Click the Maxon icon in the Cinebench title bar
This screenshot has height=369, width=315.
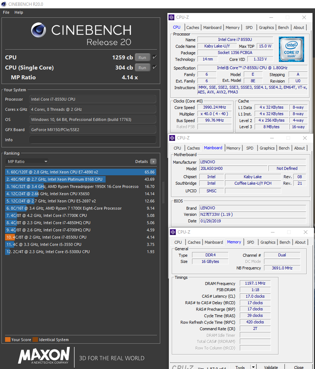[x=3, y=3]
